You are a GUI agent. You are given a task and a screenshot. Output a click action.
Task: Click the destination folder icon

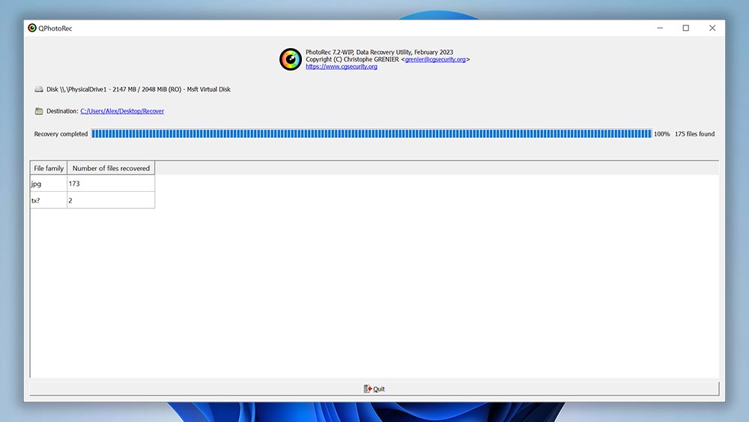pyautogui.click(x=39, y=111)
